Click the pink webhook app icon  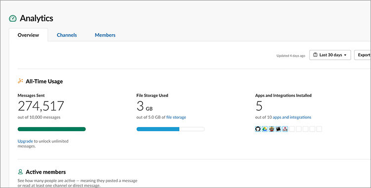[x=285, y=129]
